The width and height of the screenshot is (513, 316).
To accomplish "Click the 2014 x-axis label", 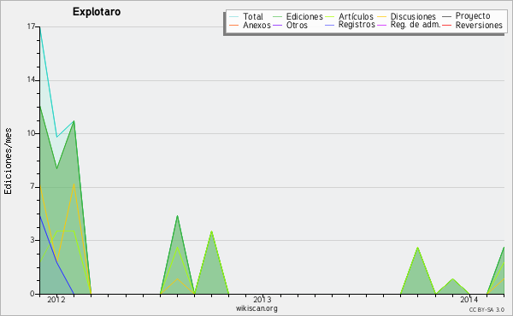I will click(x=469, y=299).
